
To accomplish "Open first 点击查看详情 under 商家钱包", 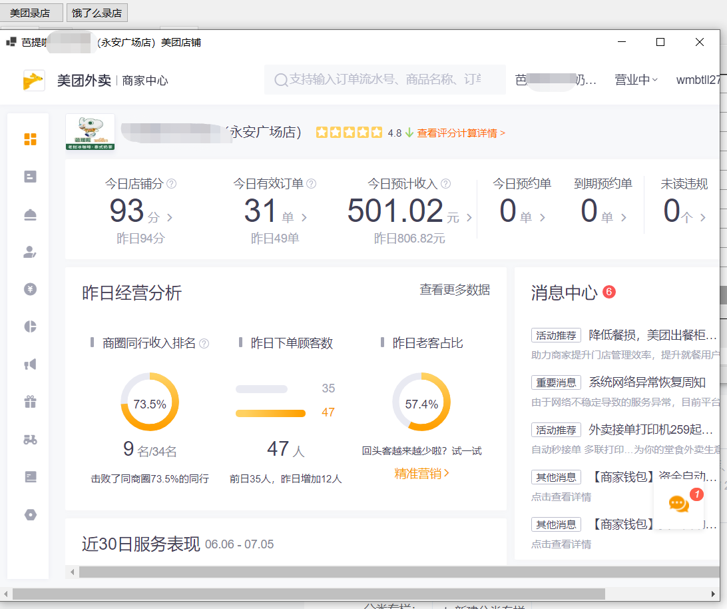I will pos(561,497).
